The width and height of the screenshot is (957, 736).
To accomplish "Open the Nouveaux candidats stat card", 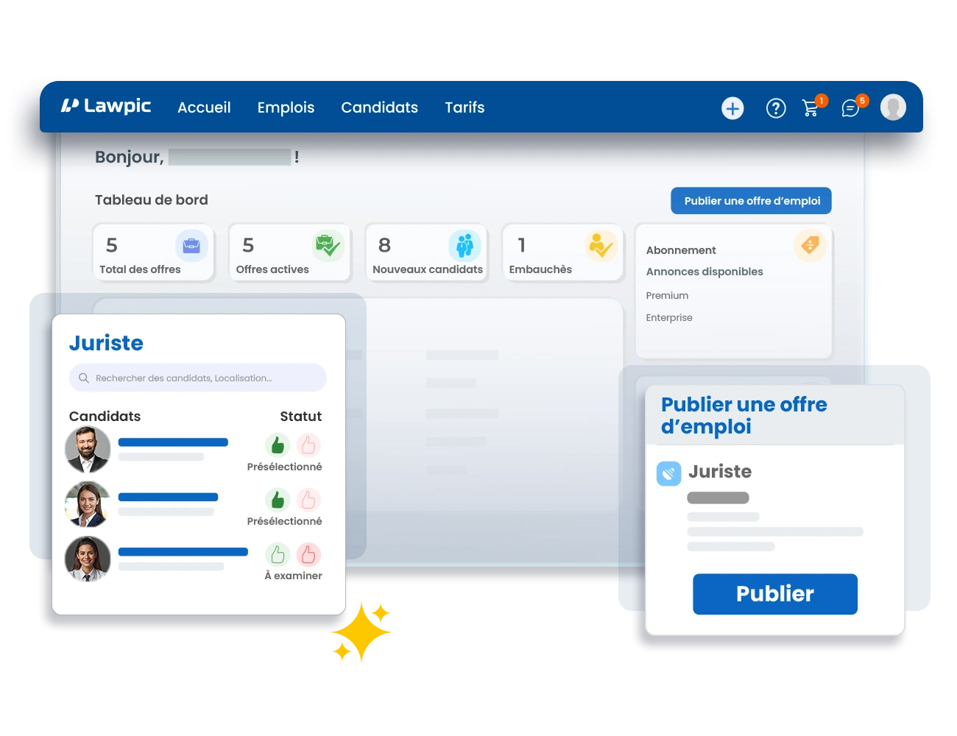I will tap(427, 253).
